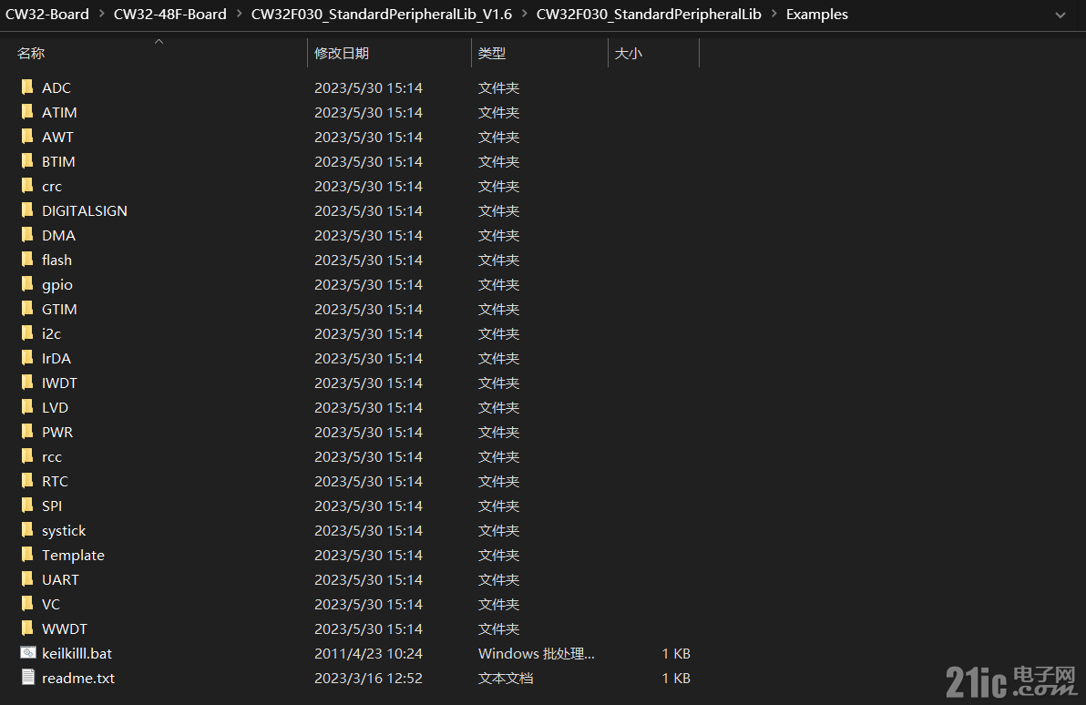Click the BTIM folder icon
The height and width of the screenshot is (705, 1086).
click(27, 161)
